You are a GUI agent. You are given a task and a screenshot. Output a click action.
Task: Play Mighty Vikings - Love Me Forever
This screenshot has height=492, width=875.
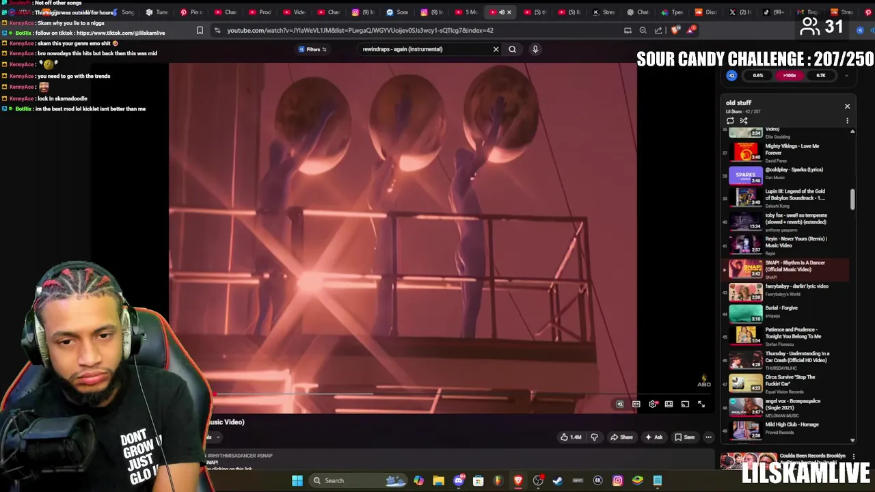coord(785,152)
